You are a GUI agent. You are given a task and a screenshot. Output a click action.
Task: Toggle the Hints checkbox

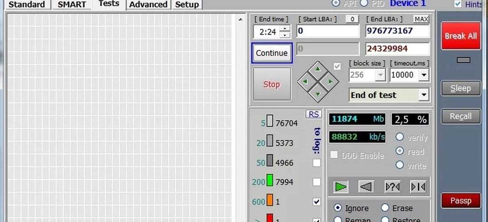[x=458, y=4]
